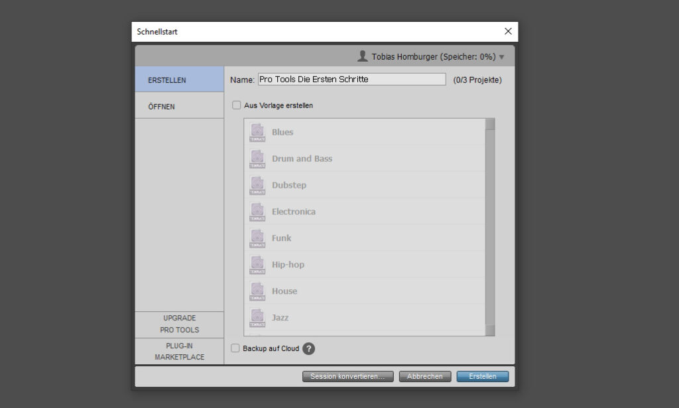Viewport: 679px width, 408px height.
Task: Open the Backup auf Cloud help icon
Action: point(309,349)
